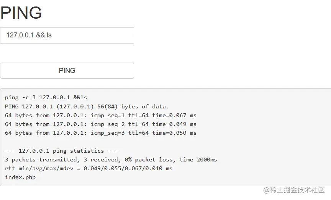Screen dimensions: 331x200
Task: Click the 'index.php' file name output
Action: click(x=20, y=177)
